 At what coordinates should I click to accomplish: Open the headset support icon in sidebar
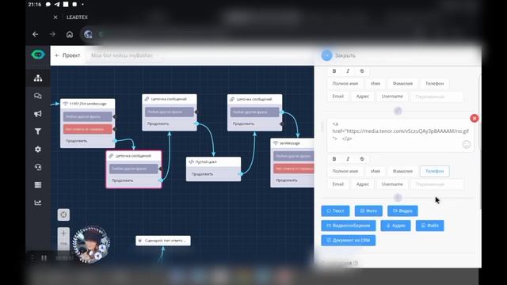[x=38, y=167]
